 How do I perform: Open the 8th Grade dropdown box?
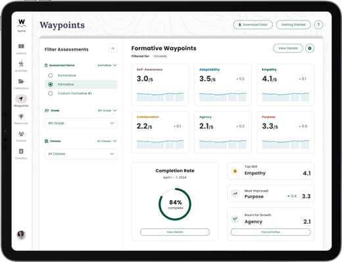[x=81, y=123]
